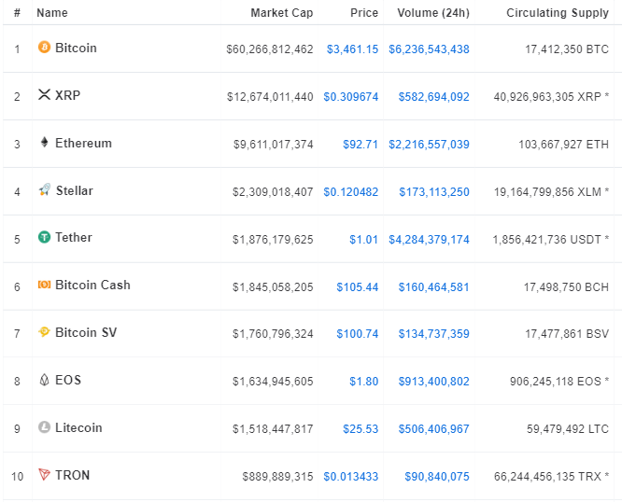Open the Litecoin name link
The height and width of the screenshot is (502, 622).
[78, 428]
